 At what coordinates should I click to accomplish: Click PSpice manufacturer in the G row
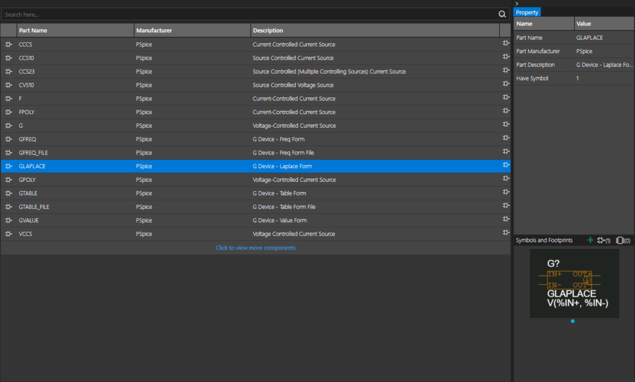pyautogui.click(x=144, y=126)
